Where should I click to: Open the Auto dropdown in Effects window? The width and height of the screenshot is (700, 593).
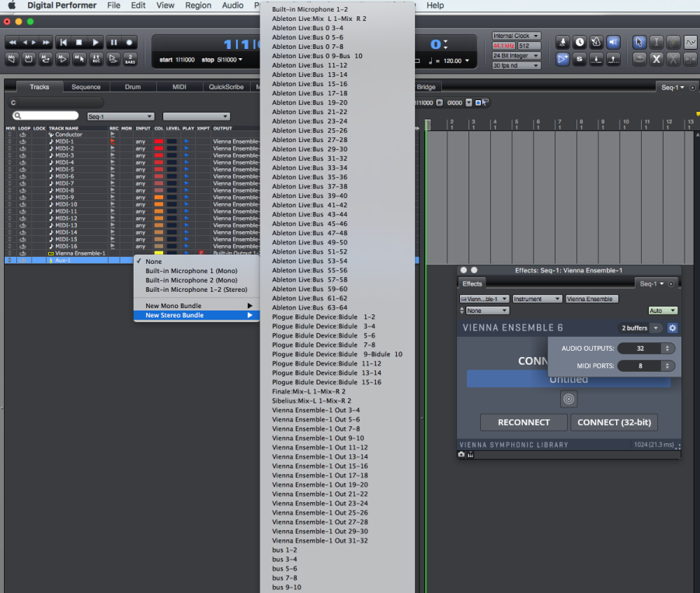pos(663,310)
